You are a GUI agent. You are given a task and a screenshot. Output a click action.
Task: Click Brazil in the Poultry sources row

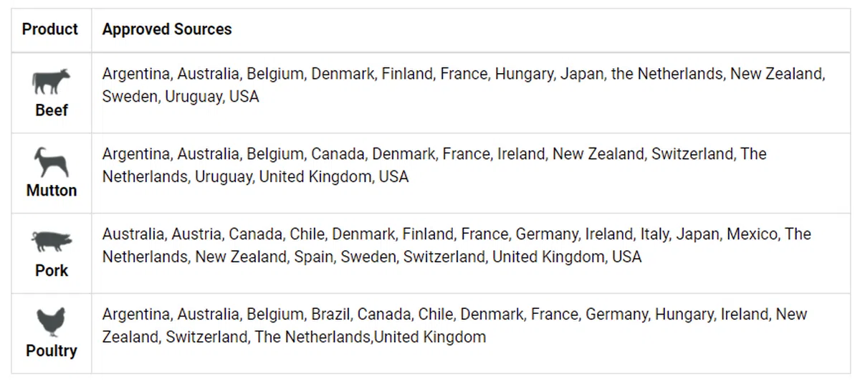(x=330, y=315)
